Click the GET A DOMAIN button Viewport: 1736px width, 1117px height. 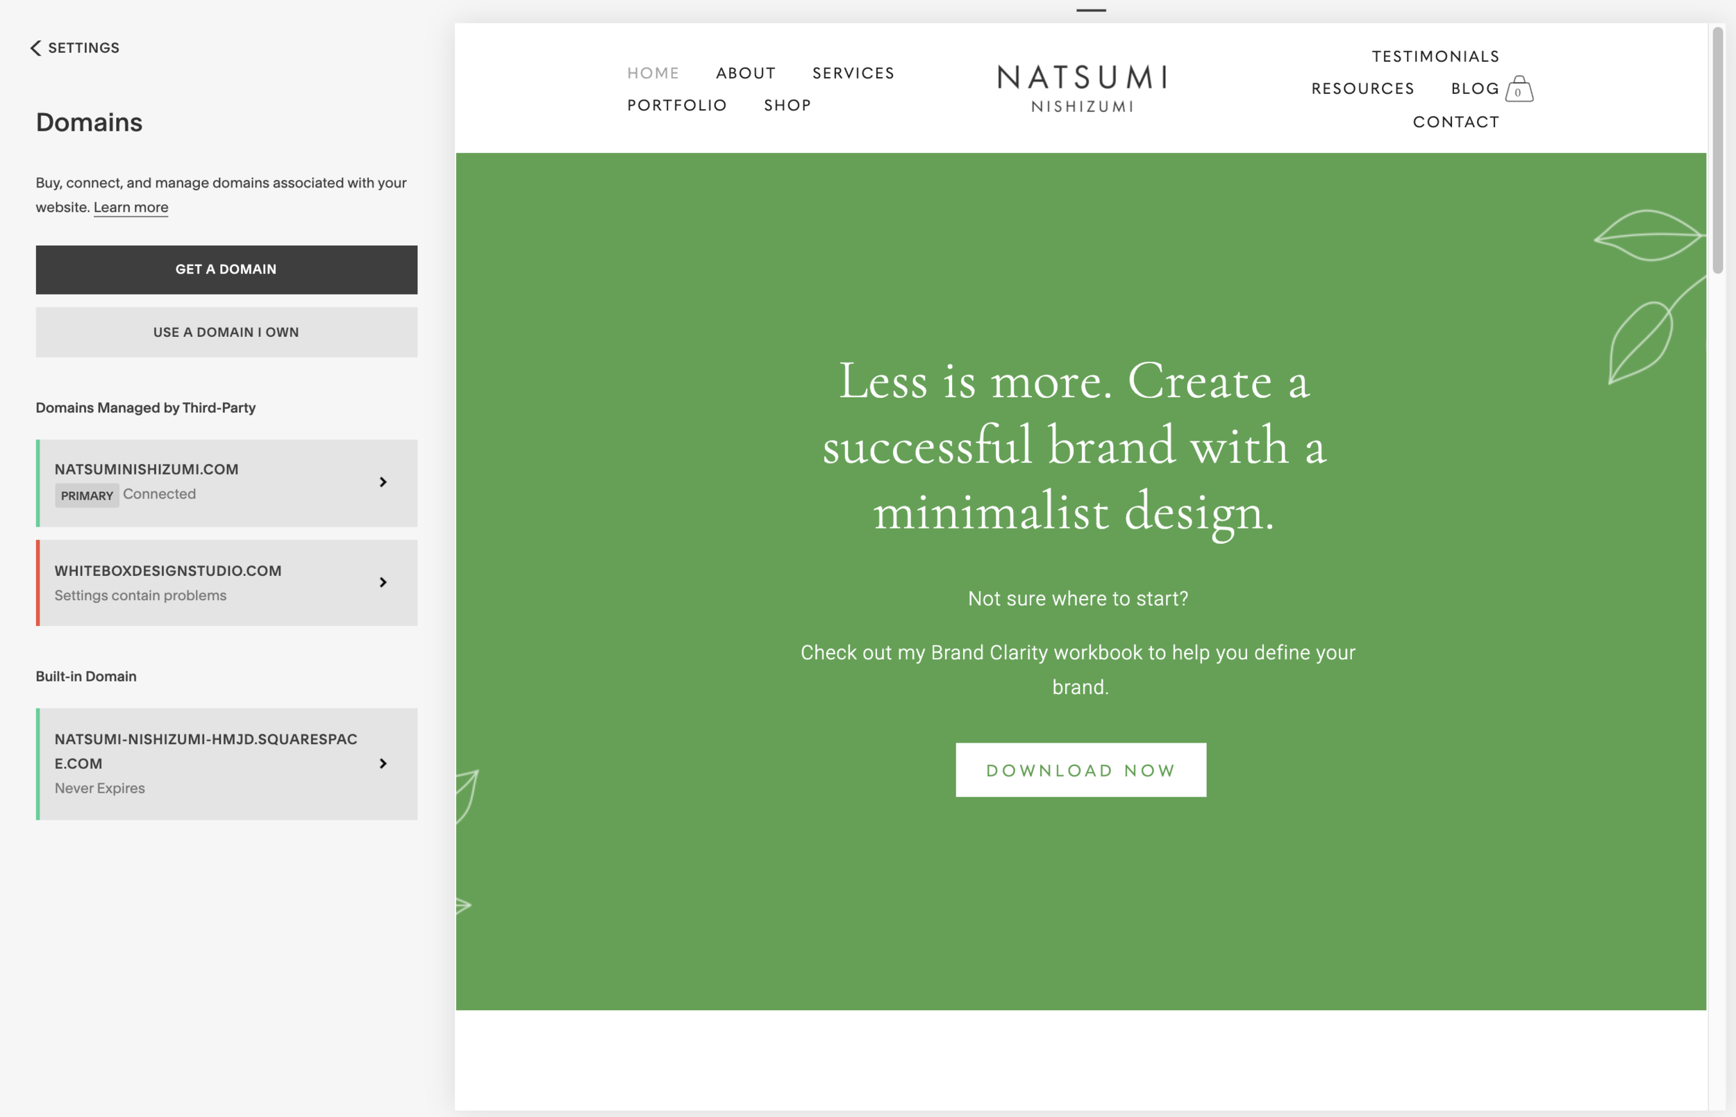click(226, 269)
